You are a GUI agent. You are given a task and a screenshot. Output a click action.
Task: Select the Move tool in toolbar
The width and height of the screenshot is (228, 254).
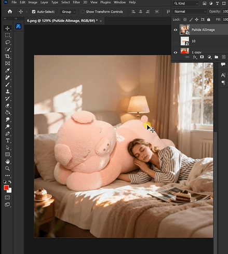click(7, 28)
